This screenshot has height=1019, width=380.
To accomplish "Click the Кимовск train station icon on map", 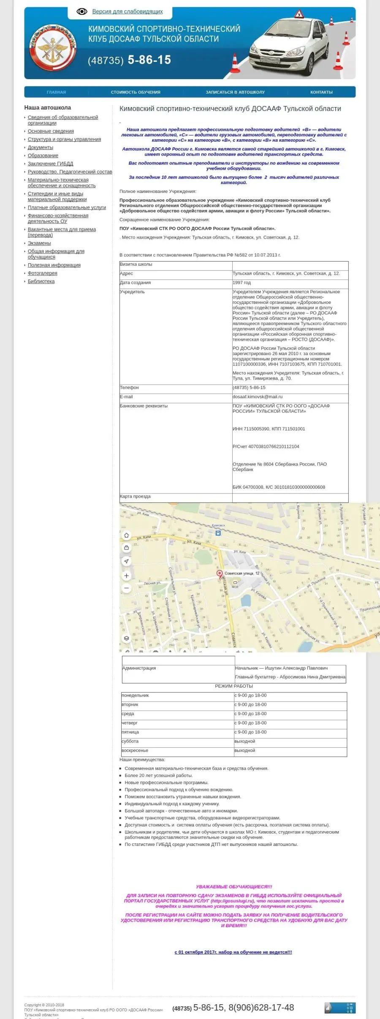I will point(218,533).
